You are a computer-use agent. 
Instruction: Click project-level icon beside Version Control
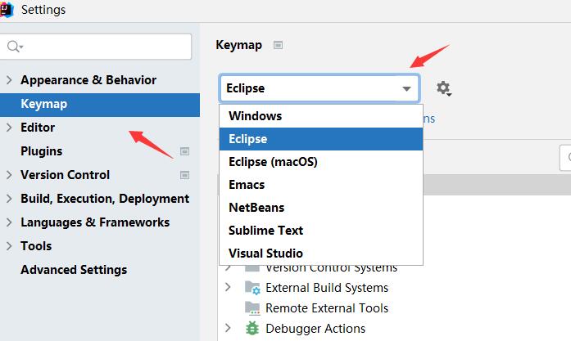pos(184,175)
